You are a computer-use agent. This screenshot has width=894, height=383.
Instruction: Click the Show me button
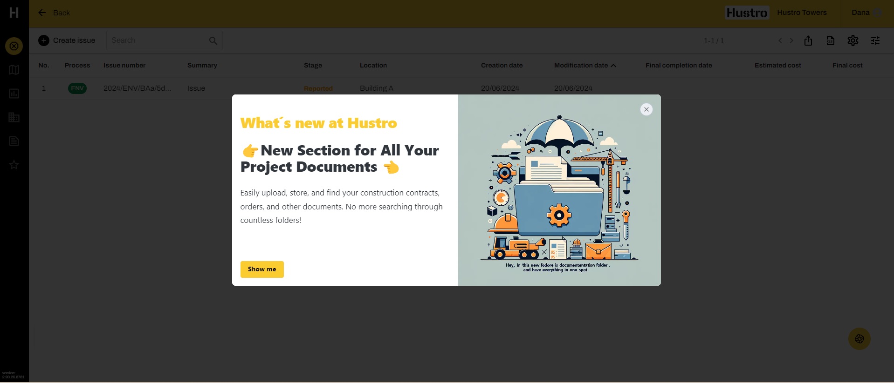262,269
